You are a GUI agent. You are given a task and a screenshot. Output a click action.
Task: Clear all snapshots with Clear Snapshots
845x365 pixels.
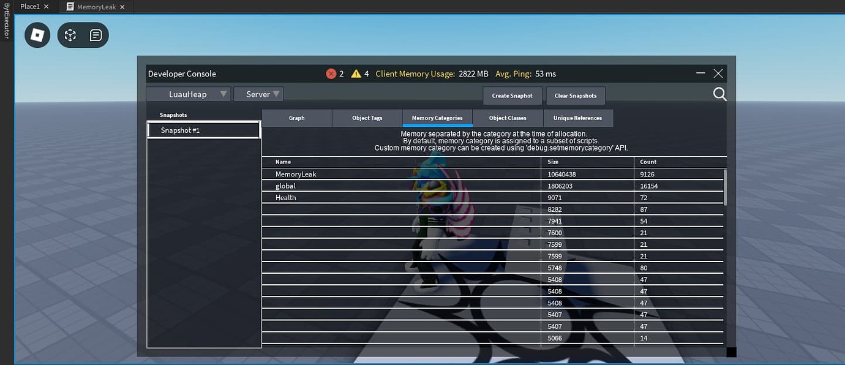[575, 96]
